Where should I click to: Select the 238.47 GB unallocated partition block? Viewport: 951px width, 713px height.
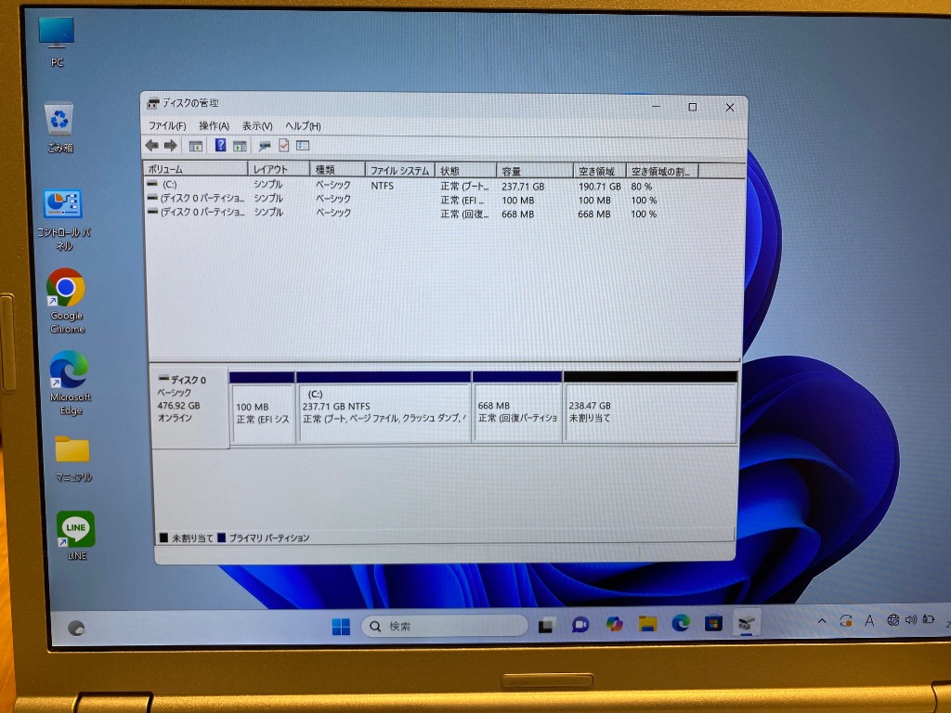650,412
